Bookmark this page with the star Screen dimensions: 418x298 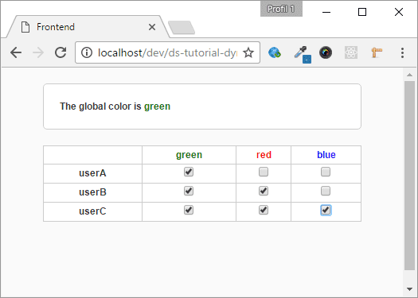pyautogui.click(x=248, y=52)
